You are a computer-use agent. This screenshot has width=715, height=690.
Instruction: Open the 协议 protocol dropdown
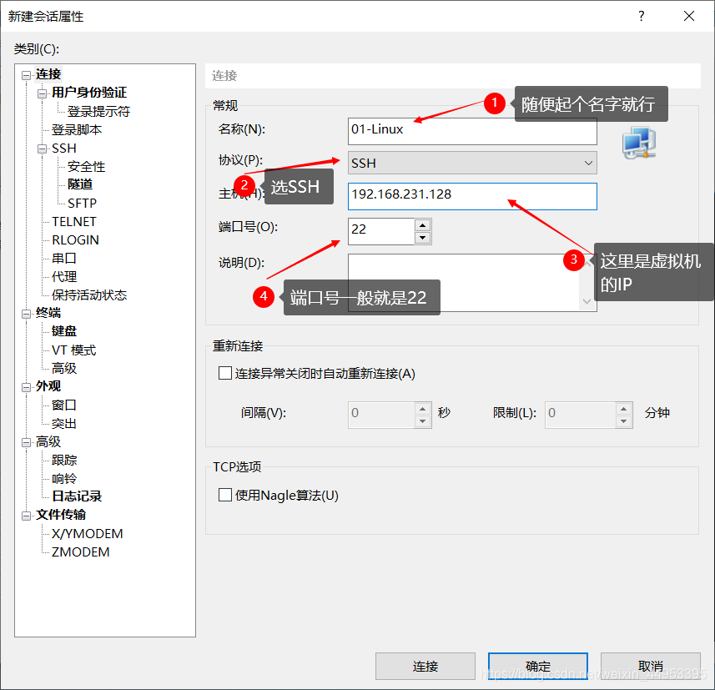[x=589, y=163]
